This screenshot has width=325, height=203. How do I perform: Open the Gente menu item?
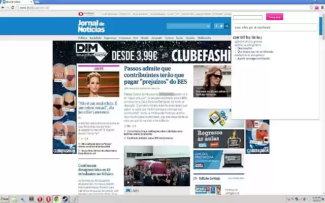[179, 38]
